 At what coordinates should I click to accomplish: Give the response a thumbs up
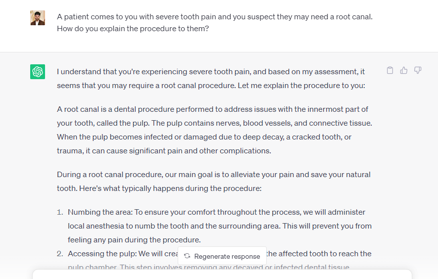[x=404, y=70]
